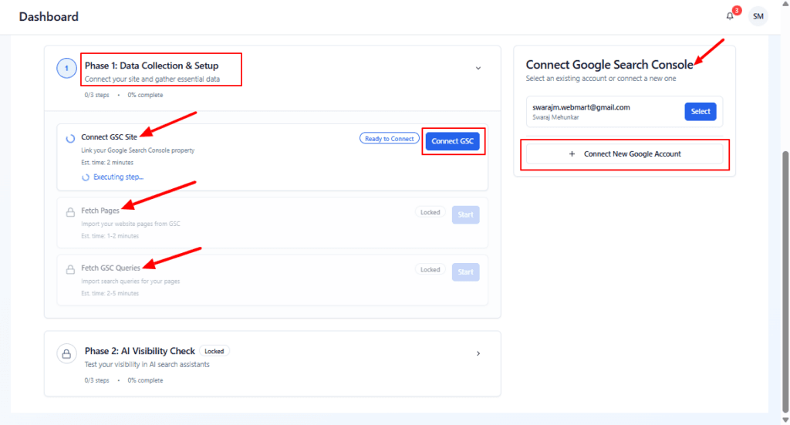Screen dimensions: 790x425
Task: Click the Phase 1 step number circle
Action: click(66, 69)
